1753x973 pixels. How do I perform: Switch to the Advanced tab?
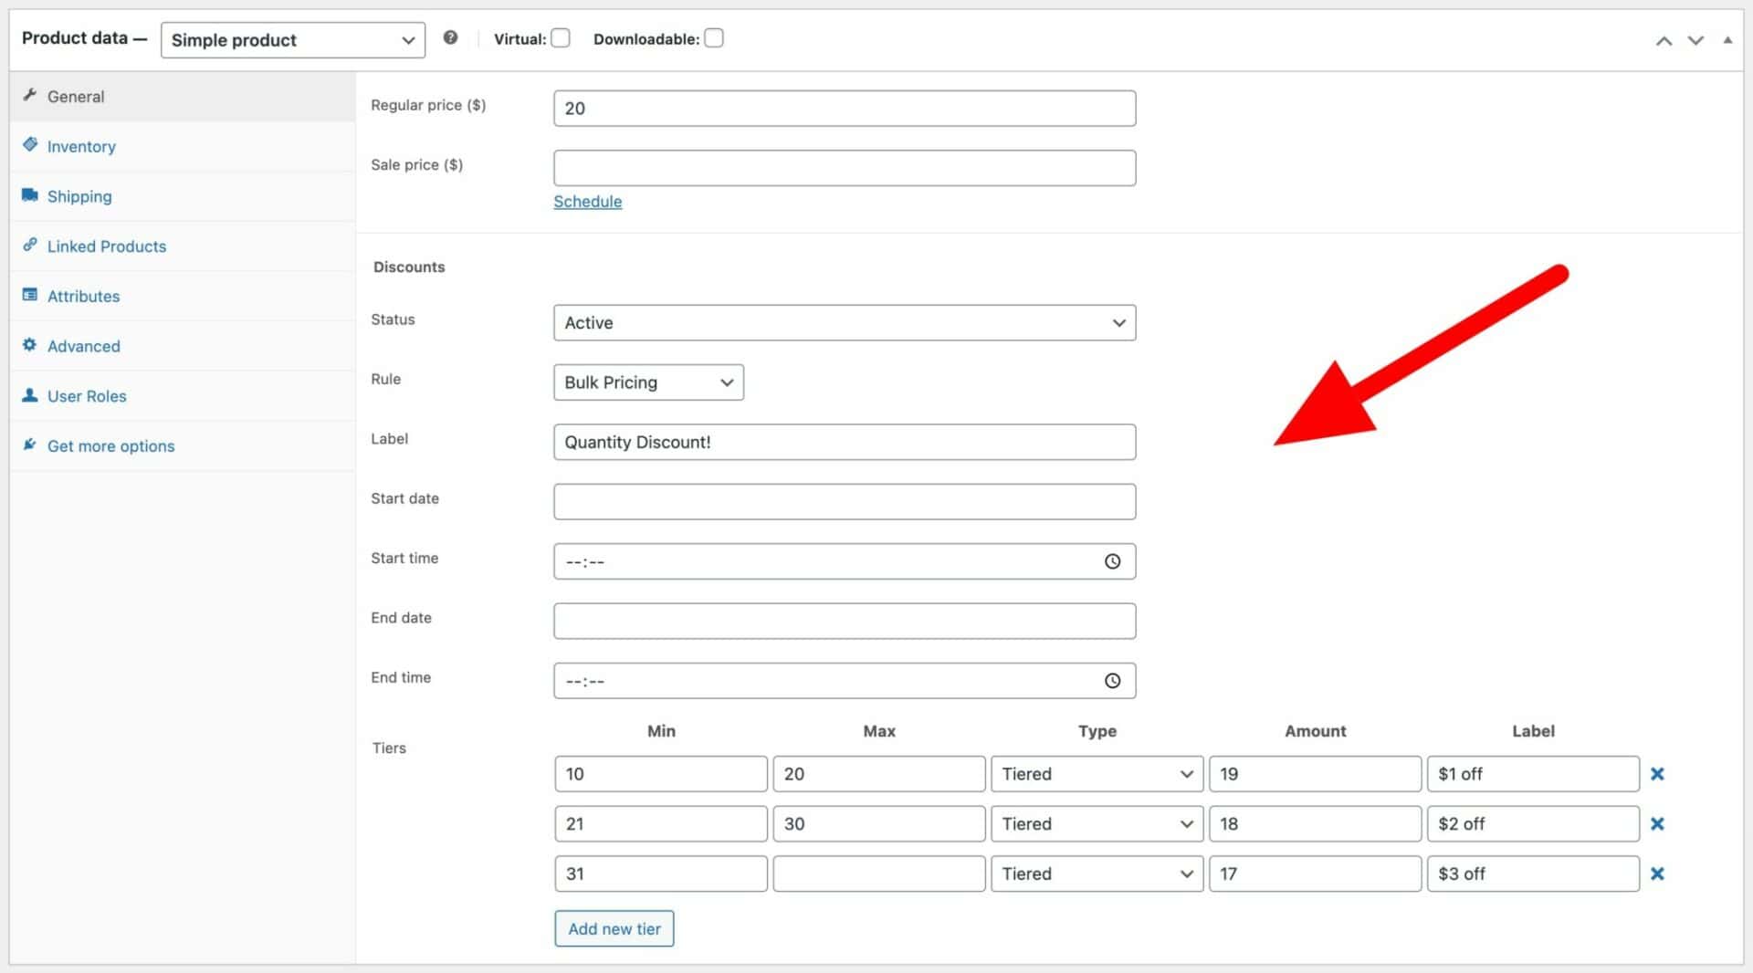tap(183, 346)
